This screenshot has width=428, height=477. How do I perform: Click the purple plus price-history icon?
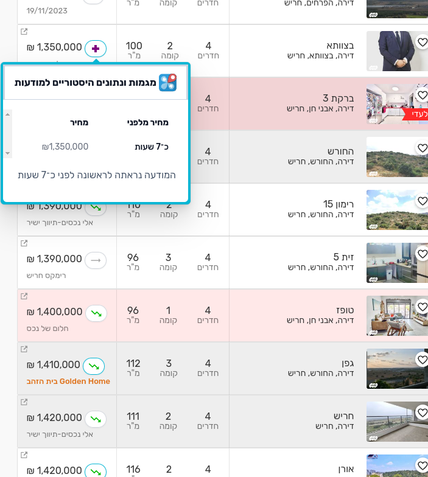(96, 49)
